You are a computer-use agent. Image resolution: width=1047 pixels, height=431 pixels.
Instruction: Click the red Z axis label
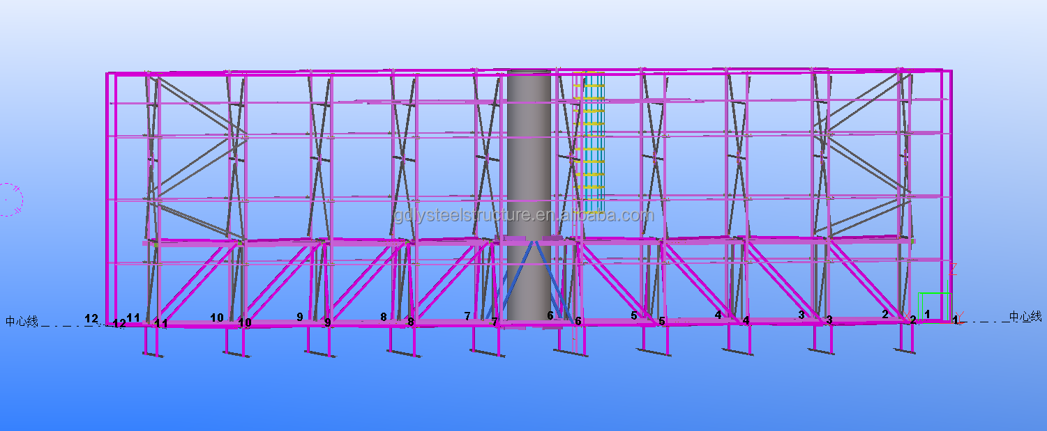tap(953, 269)
